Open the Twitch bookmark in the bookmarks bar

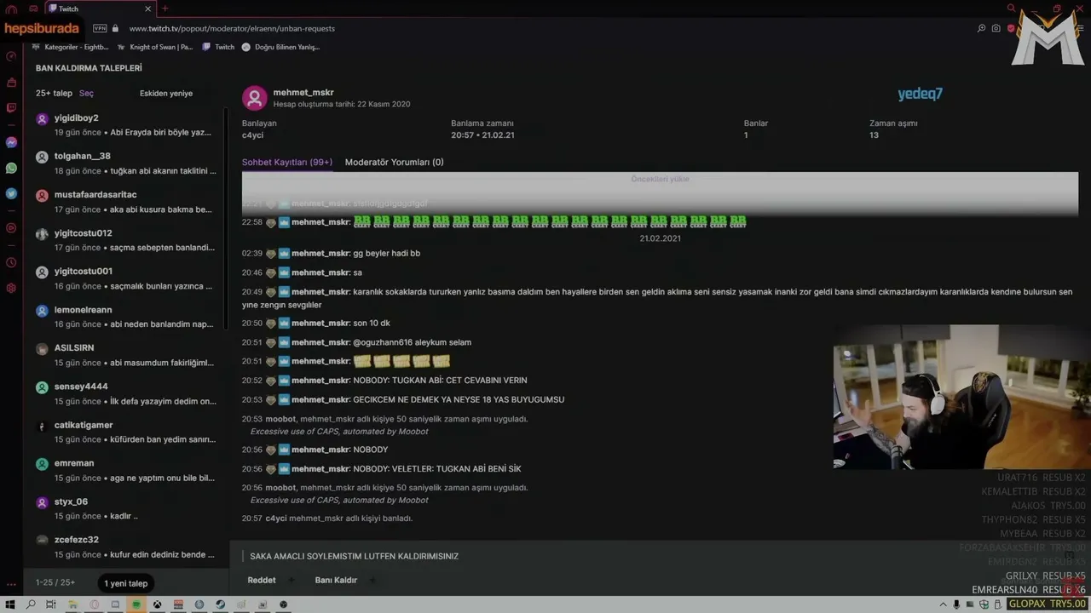pyautogui.click(x=218, y=47)
